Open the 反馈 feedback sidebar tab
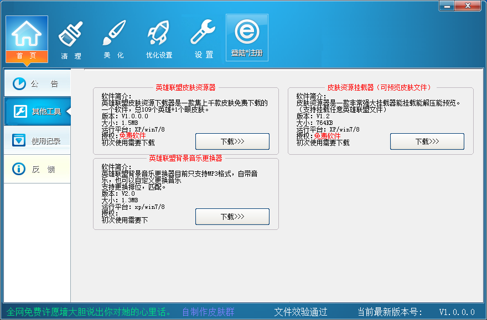The image size is (487, 320). 37,169
